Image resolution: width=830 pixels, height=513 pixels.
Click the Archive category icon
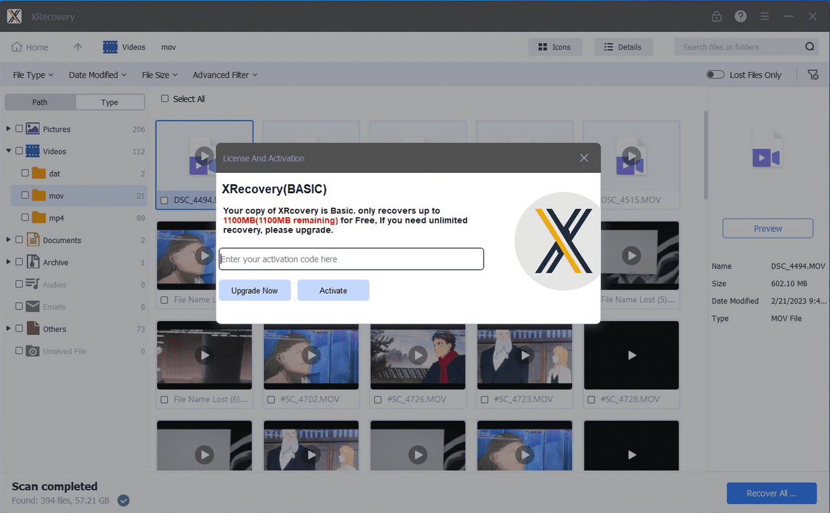point(33,262)
